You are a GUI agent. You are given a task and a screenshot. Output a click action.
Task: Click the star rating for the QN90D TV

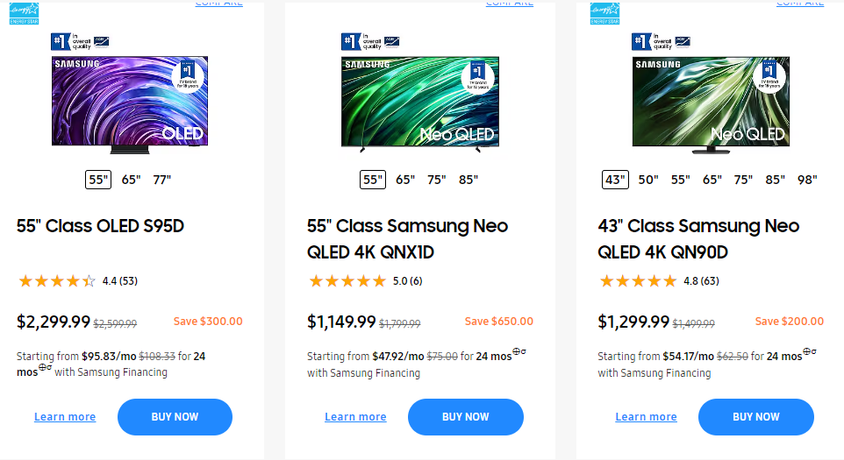tap(638, 281)
